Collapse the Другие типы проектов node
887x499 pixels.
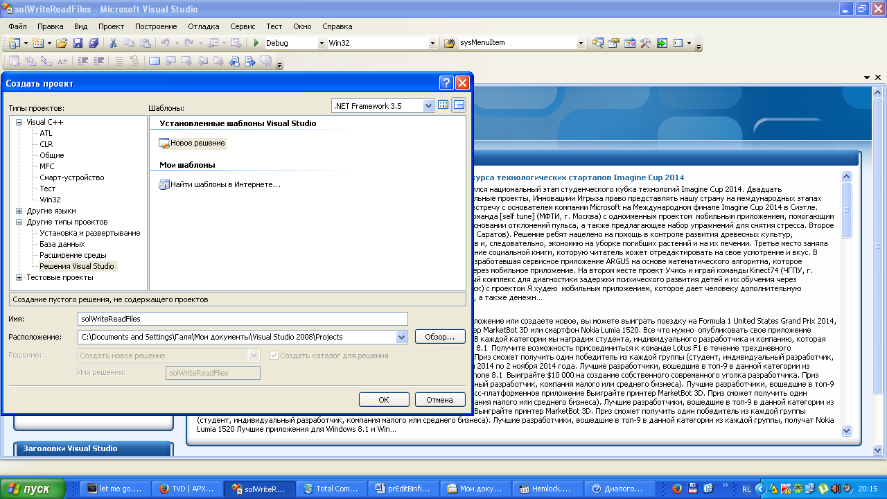(19, 222)
